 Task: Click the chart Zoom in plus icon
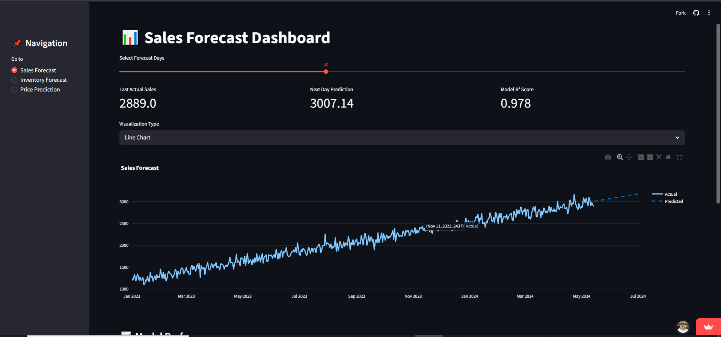click(x=641, y=157)
